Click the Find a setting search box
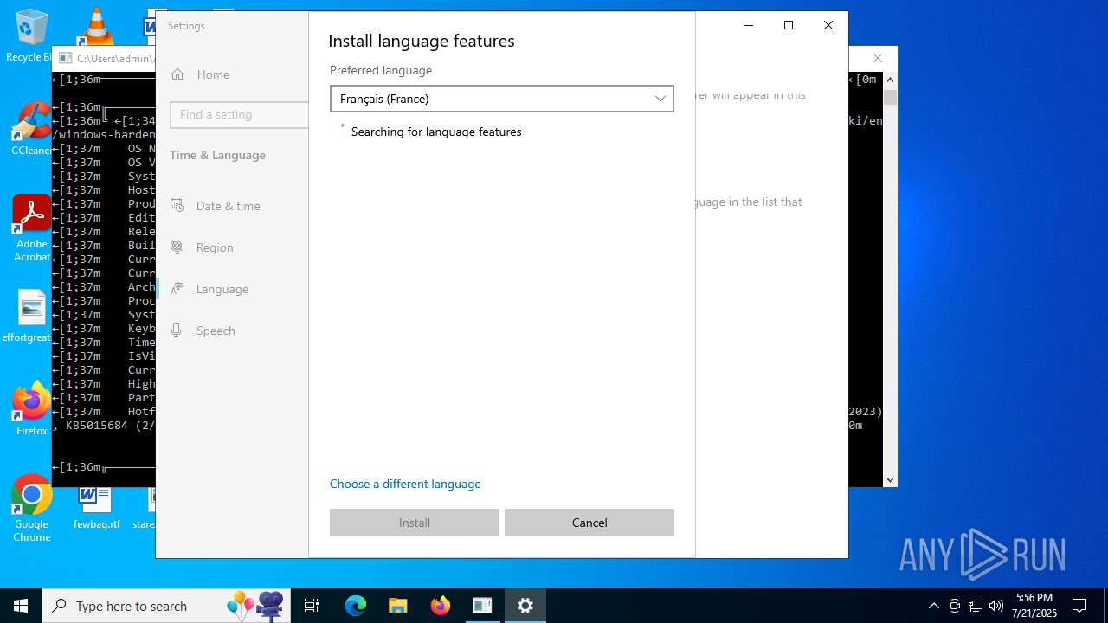 pos(240,114)
